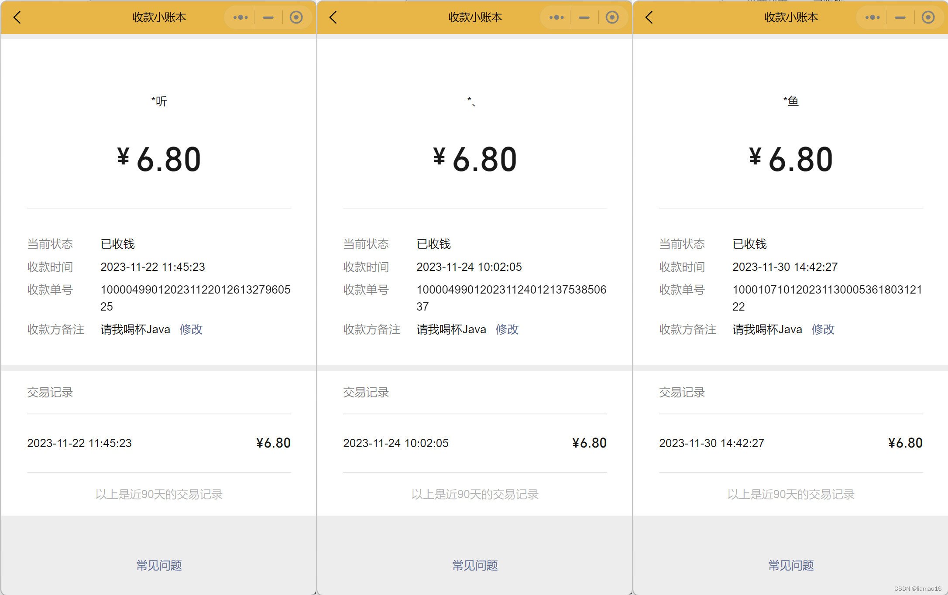
Task: Select transaction record dated 2023-11-22 11:45:23
Action: coord(159,443)
